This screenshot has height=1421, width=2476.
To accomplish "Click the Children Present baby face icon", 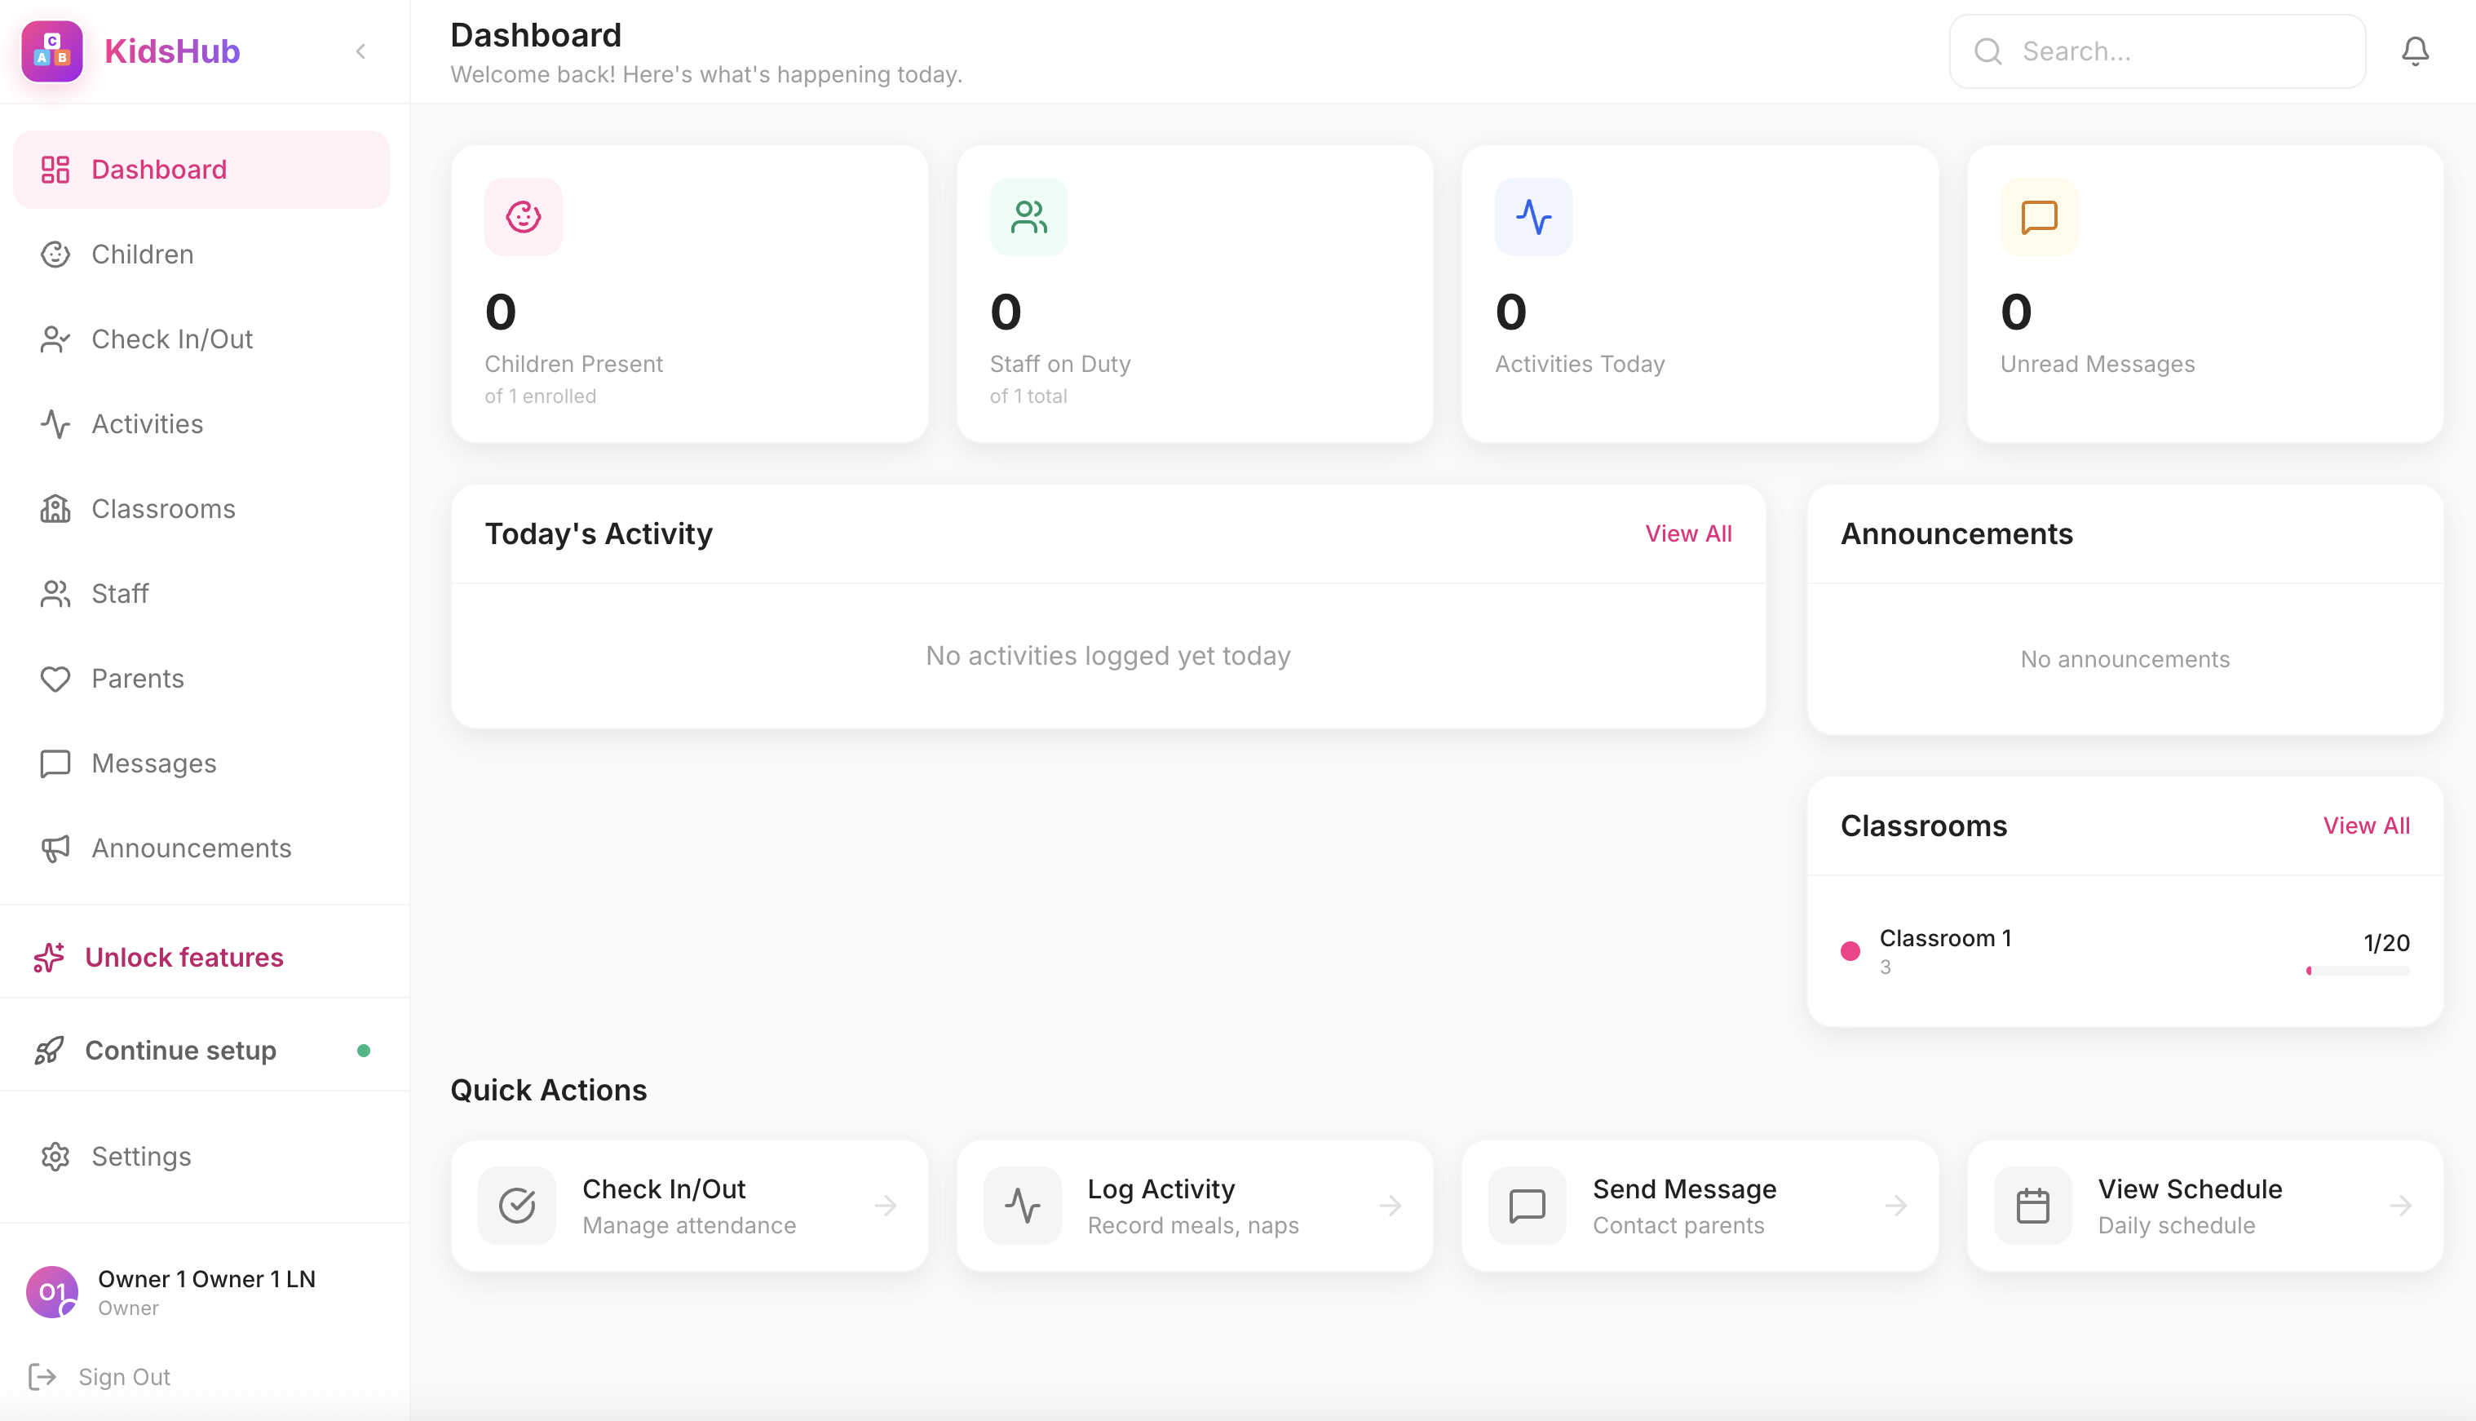I will [x=524, y=217].
